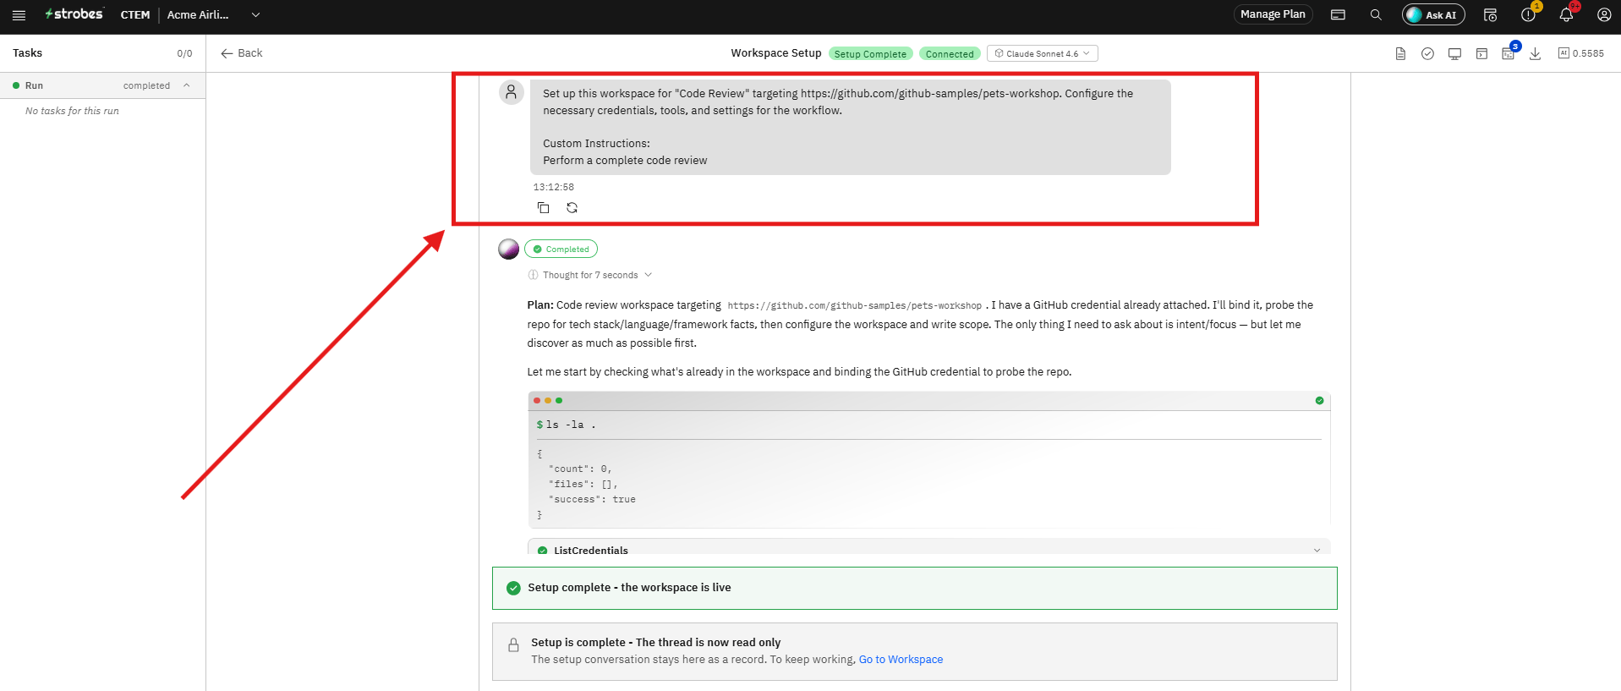The image size is (1621, 691).
Task: Click the AI cost indicator 0.5585
Action: point(1581,53)
